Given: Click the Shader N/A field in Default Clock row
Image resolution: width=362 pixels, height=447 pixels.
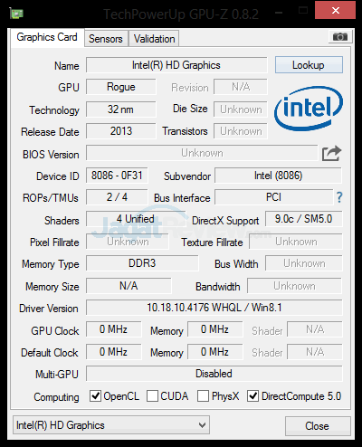Looking at the screenshot, I should [315, 352].
